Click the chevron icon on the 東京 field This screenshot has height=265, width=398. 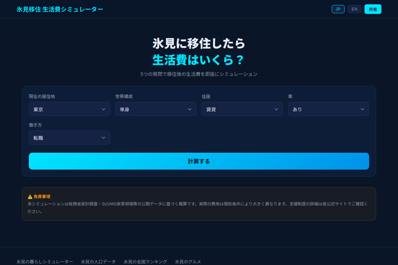click(x=103, y=109)
